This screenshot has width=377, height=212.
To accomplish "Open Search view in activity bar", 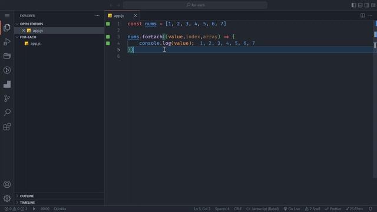I will point(7,112).
